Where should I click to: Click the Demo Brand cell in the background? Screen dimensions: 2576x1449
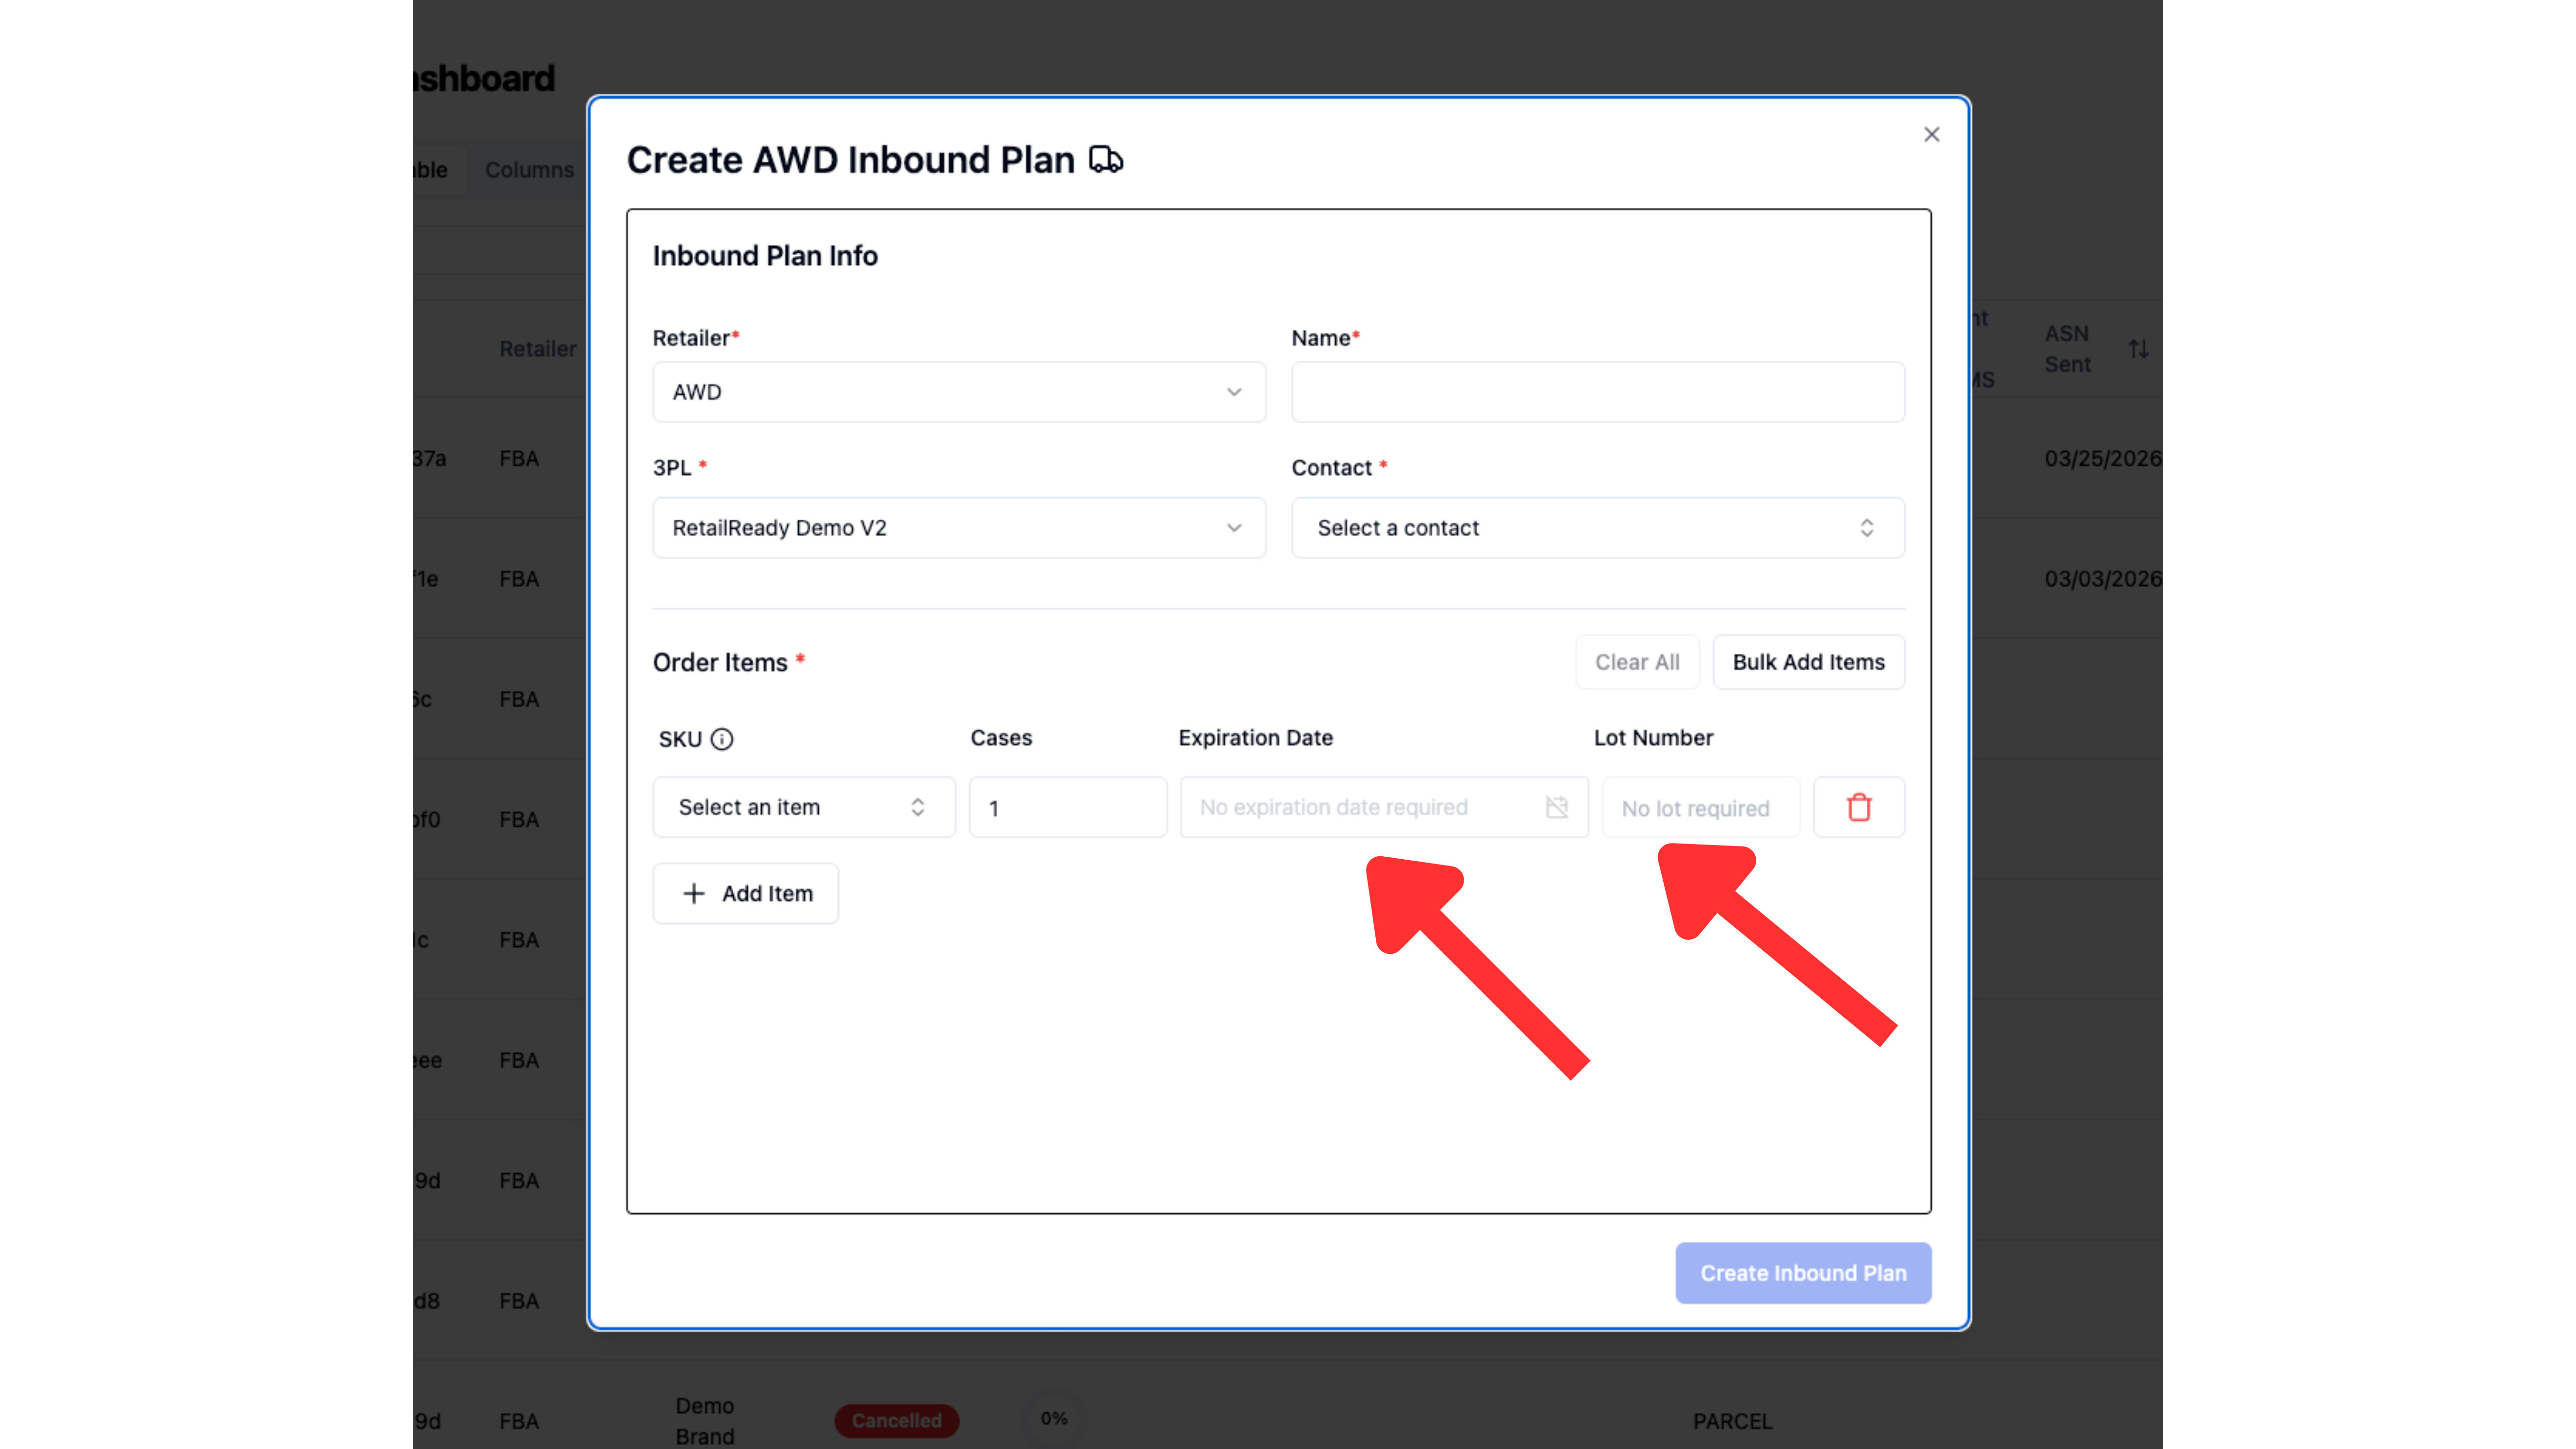pyautogui.click(x=704, y=1421)
